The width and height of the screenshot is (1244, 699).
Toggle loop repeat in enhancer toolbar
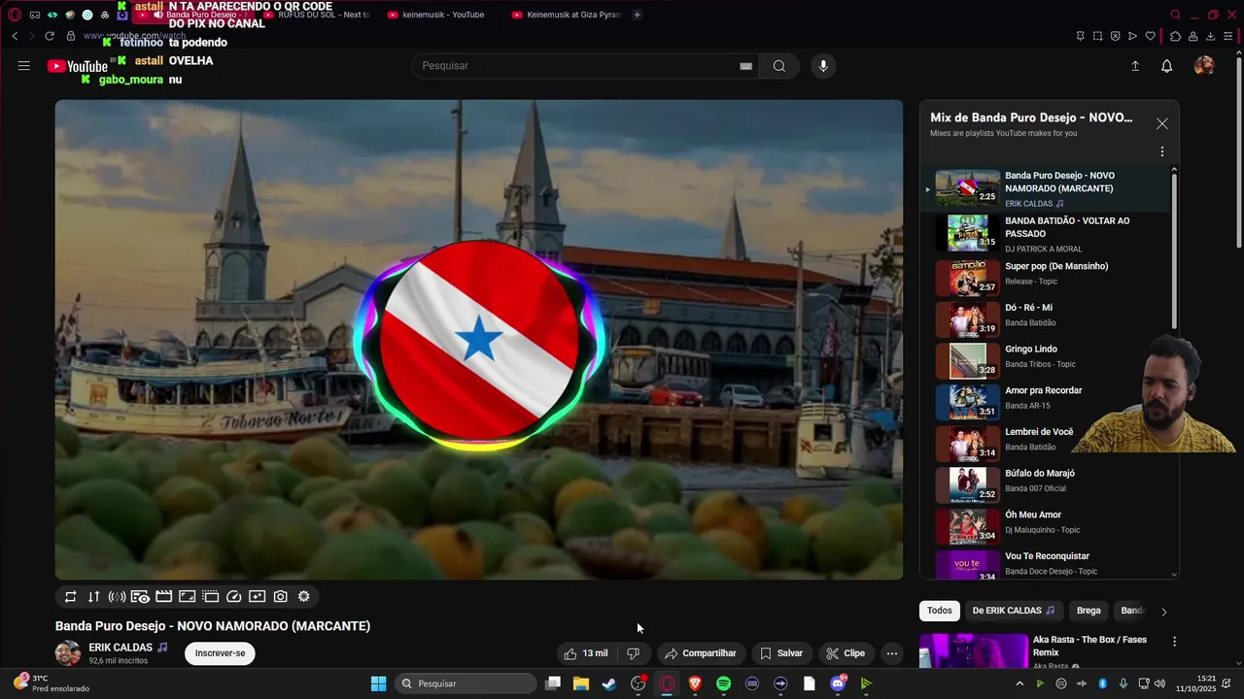point(70,597)
